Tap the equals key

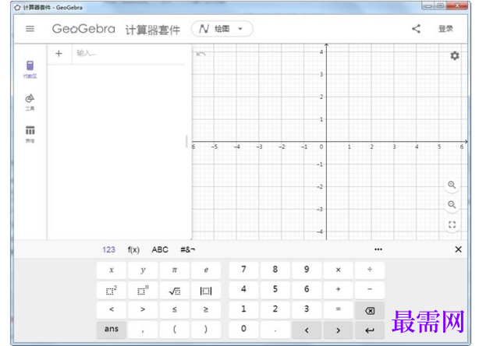point(338,309)
